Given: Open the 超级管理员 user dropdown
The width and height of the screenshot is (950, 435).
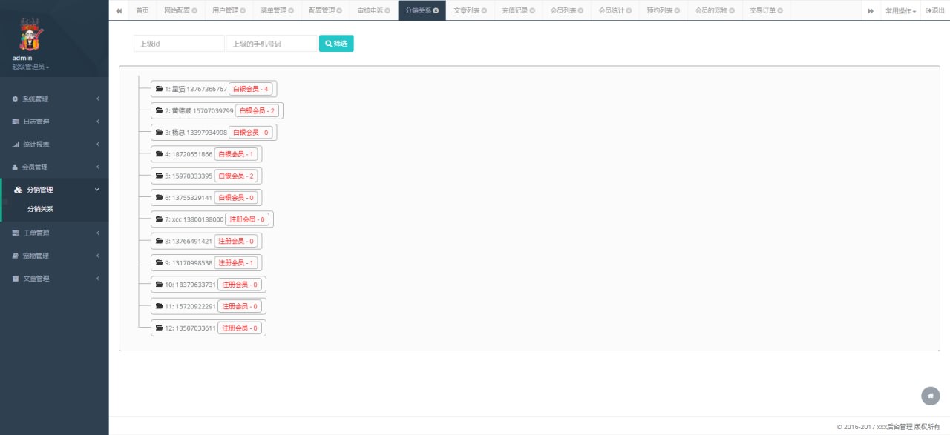Looking at the screenshot, I should [x=30, y=67].
